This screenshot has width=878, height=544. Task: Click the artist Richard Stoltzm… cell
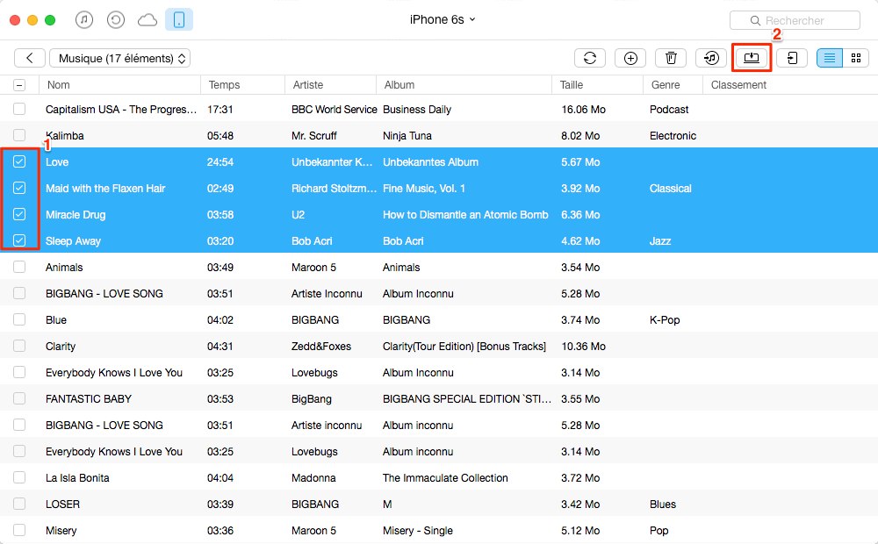tap(335, 189)
